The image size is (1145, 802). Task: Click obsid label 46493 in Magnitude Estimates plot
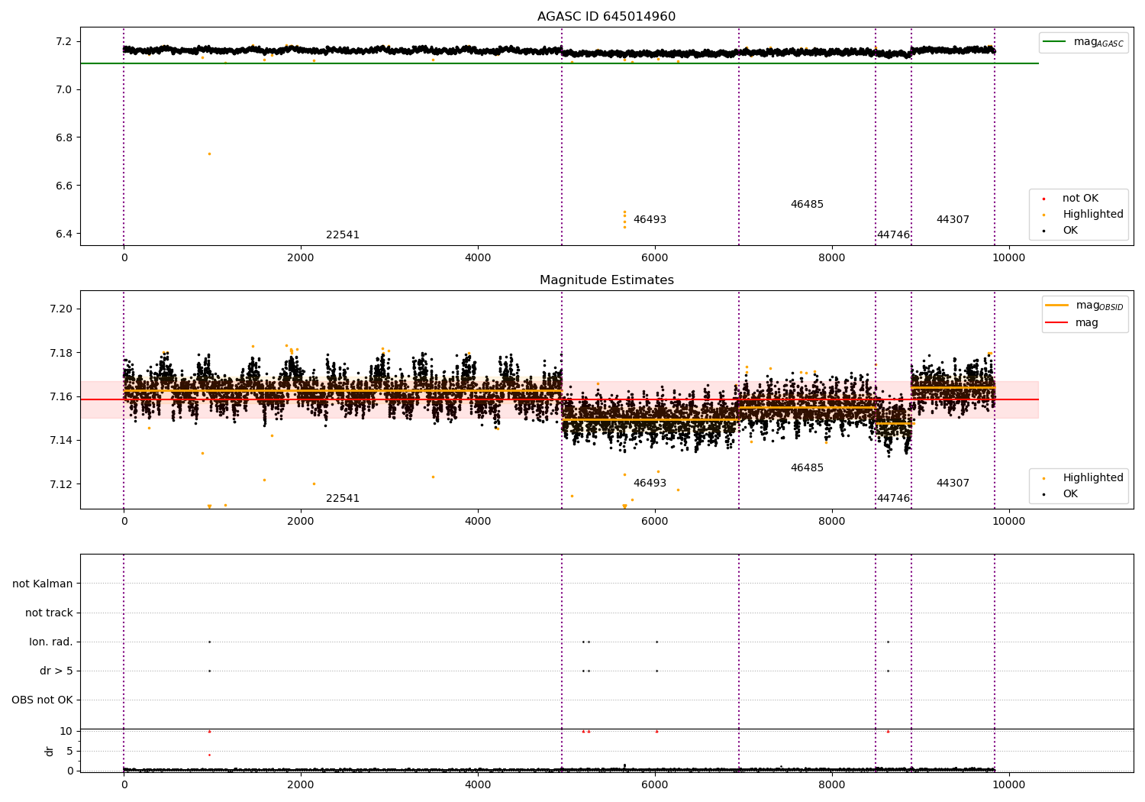click(650, 483)
